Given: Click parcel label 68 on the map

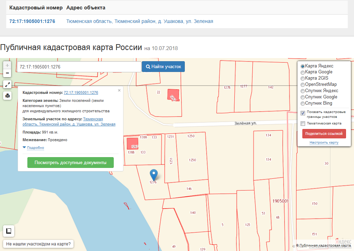Looking at the screenshot, I should [278, 217].
